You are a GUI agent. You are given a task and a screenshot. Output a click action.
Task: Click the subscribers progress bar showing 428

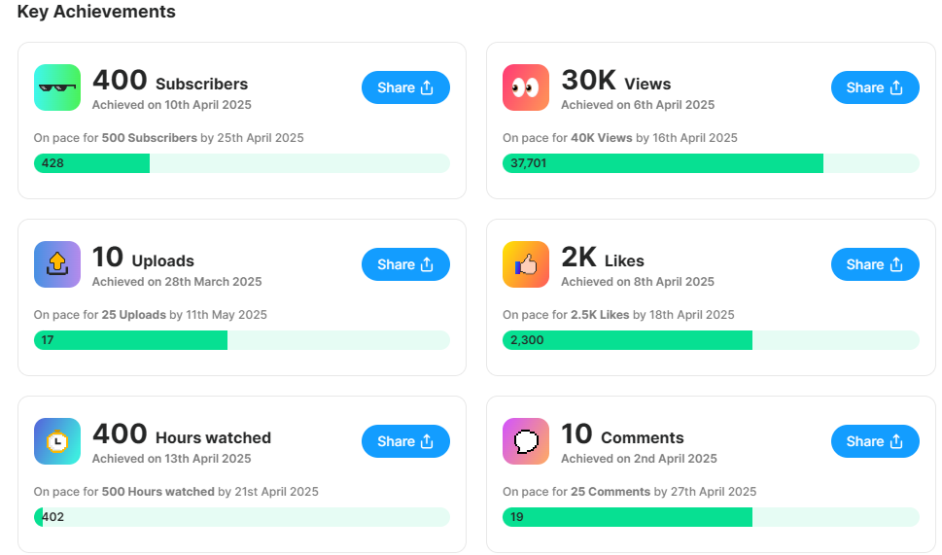241,163
